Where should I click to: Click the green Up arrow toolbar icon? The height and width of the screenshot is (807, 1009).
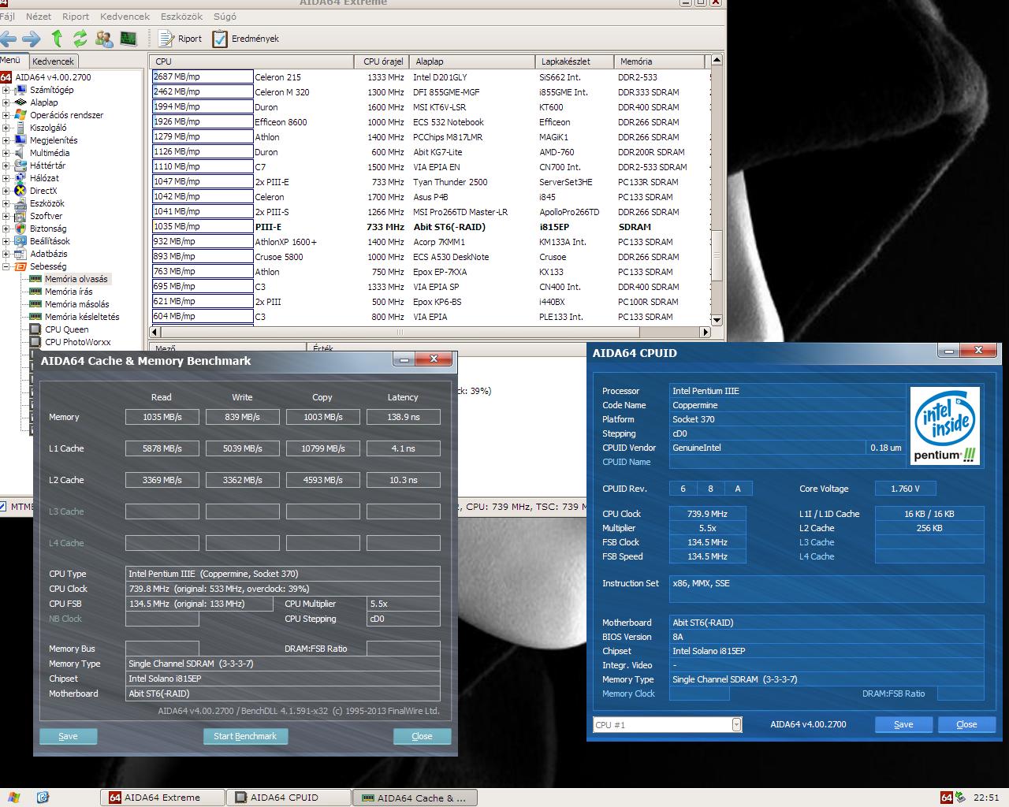(x=57, y=38)
